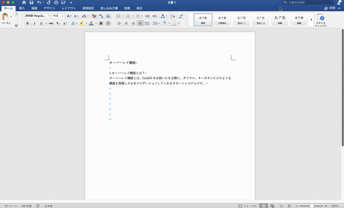Click the format painter brush icon
Viewport: 344px width, 208px height.
(x=17, y=25)
